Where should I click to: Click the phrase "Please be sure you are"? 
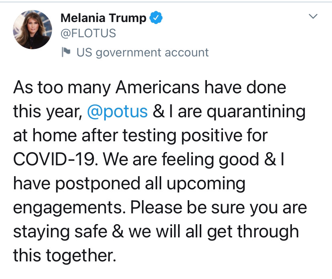click(x=219, y=207)
